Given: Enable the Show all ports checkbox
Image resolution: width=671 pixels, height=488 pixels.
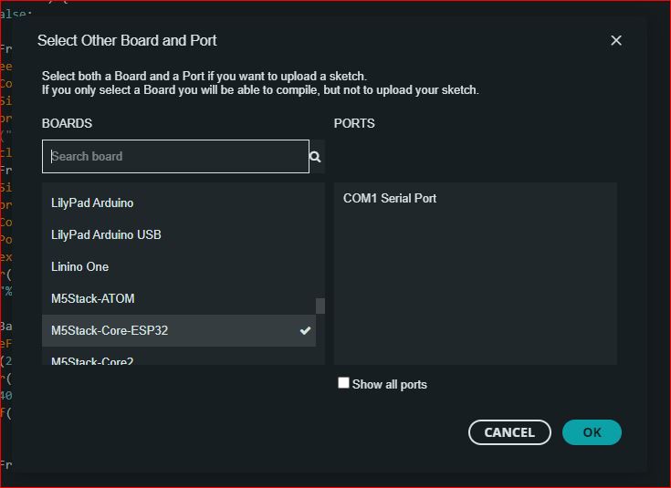Looking at the screenshot, I should point(343,383).
